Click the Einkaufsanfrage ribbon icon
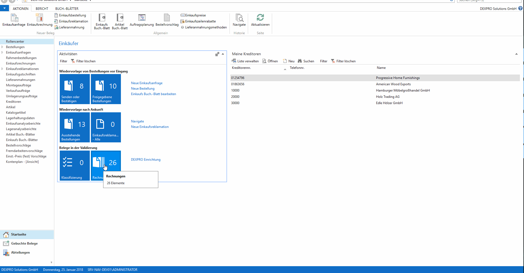 coord(14,18)
